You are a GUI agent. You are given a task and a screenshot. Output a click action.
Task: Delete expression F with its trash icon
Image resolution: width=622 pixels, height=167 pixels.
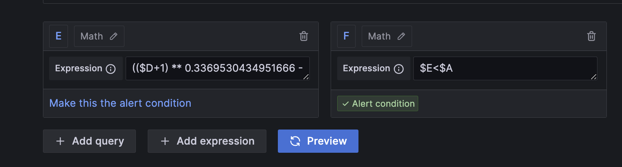tap(591, 36)
